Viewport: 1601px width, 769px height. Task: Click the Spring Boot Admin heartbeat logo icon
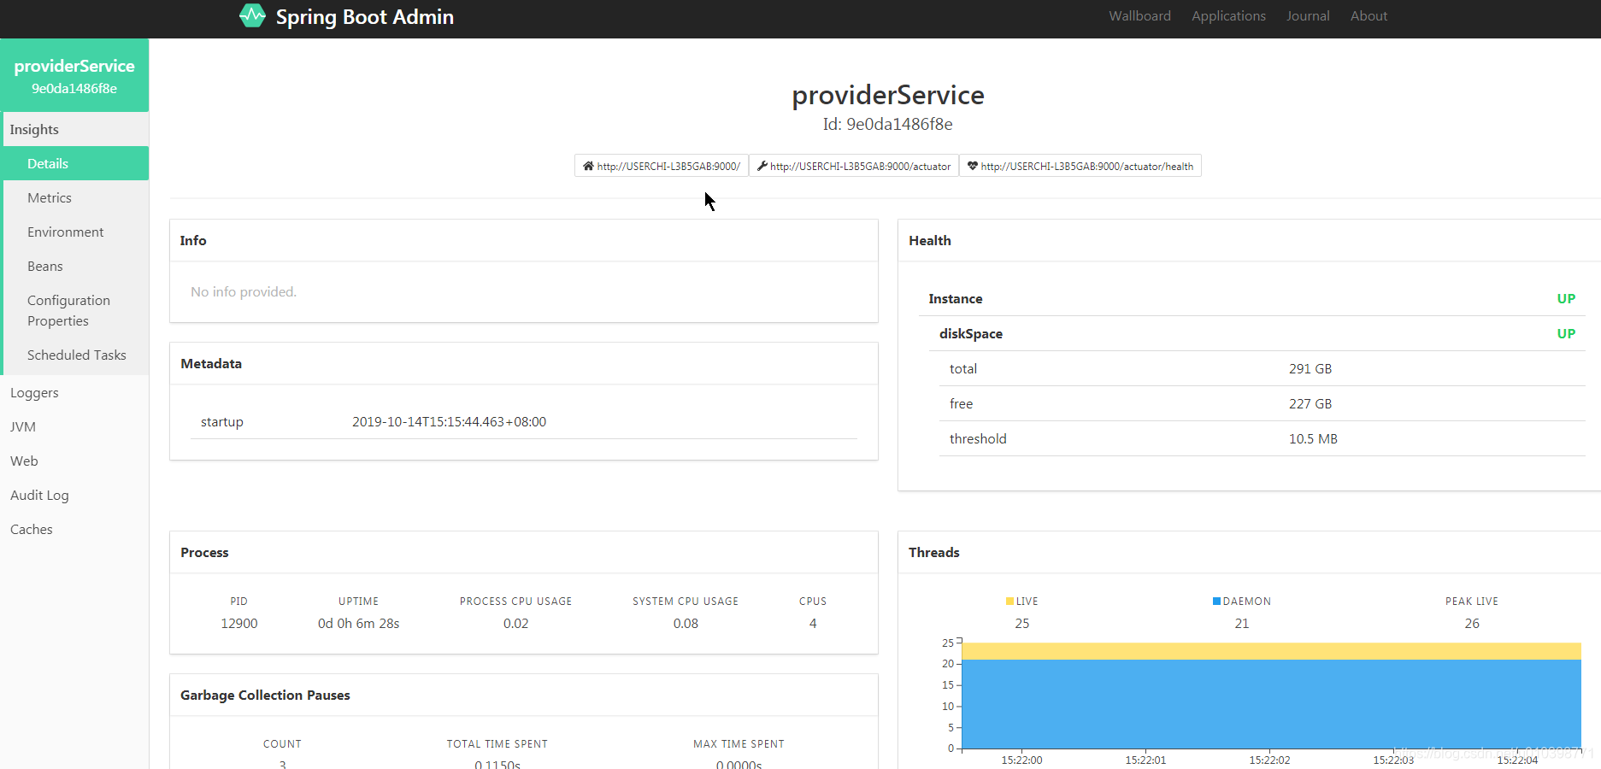(252, 16)
